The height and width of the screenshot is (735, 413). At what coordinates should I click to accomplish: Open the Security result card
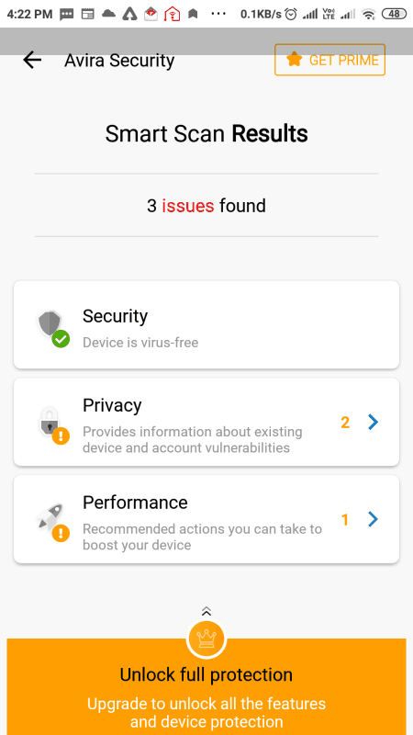pos(206,324)
